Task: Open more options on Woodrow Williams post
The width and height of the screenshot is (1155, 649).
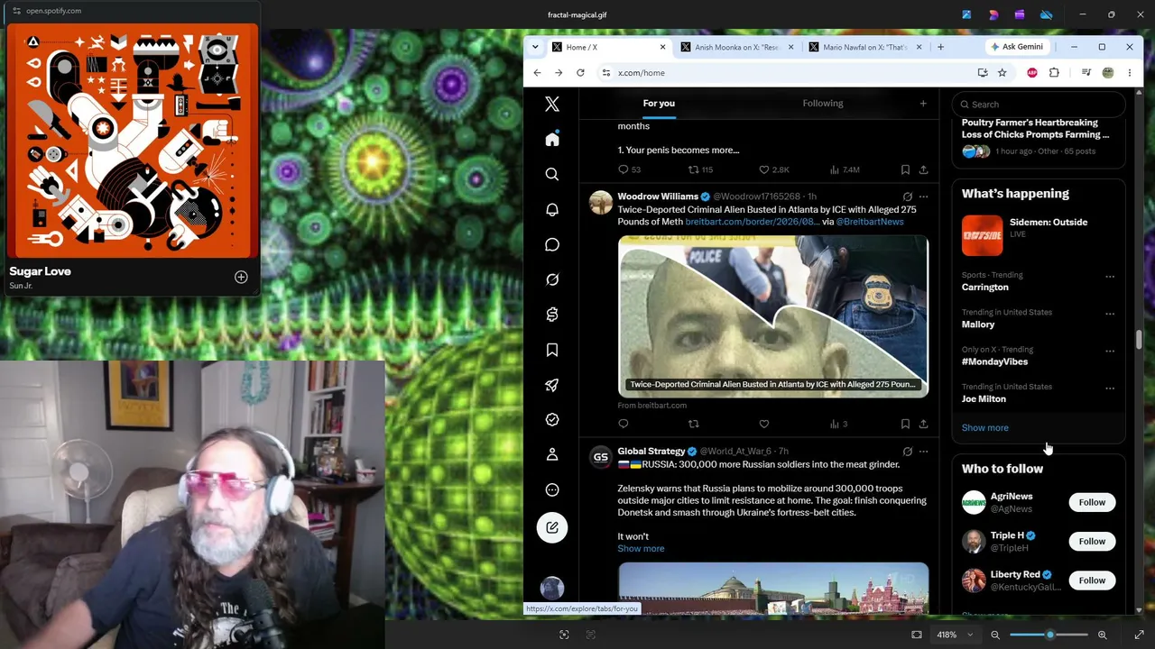Action: [923, 197]
